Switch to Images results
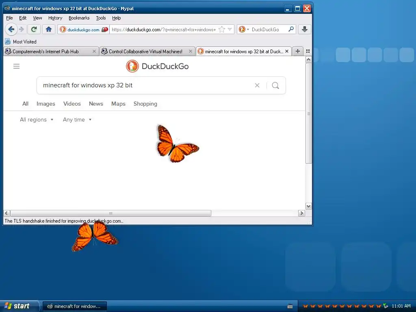Image resolution: width=416 pixels, height=312 pixels. (46, 104)
